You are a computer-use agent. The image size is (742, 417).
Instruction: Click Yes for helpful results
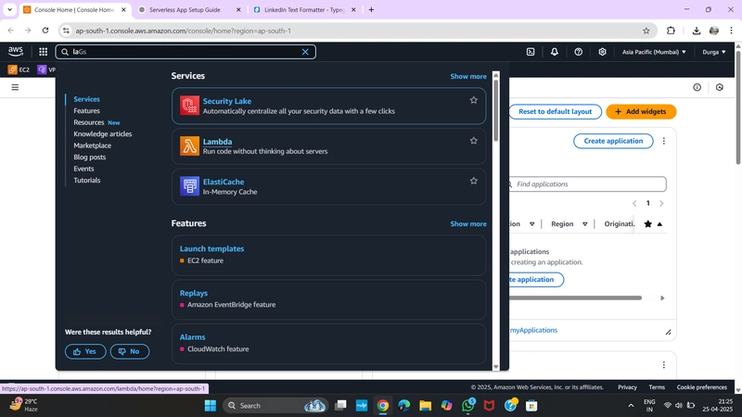click(85, 351)
